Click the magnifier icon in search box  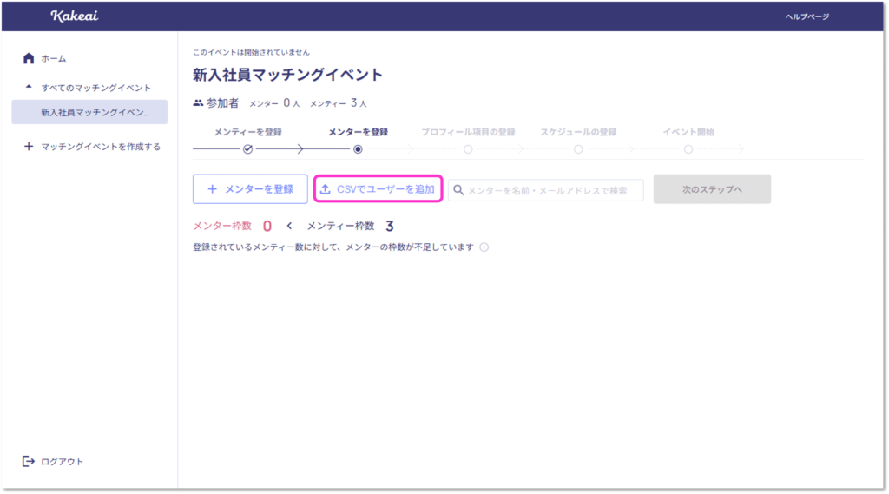458,190
